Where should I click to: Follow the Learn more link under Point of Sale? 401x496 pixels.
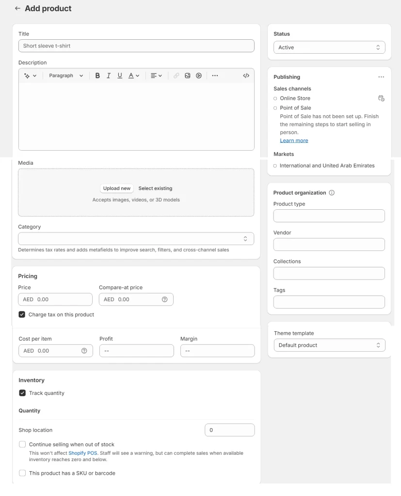click(294, 140)
